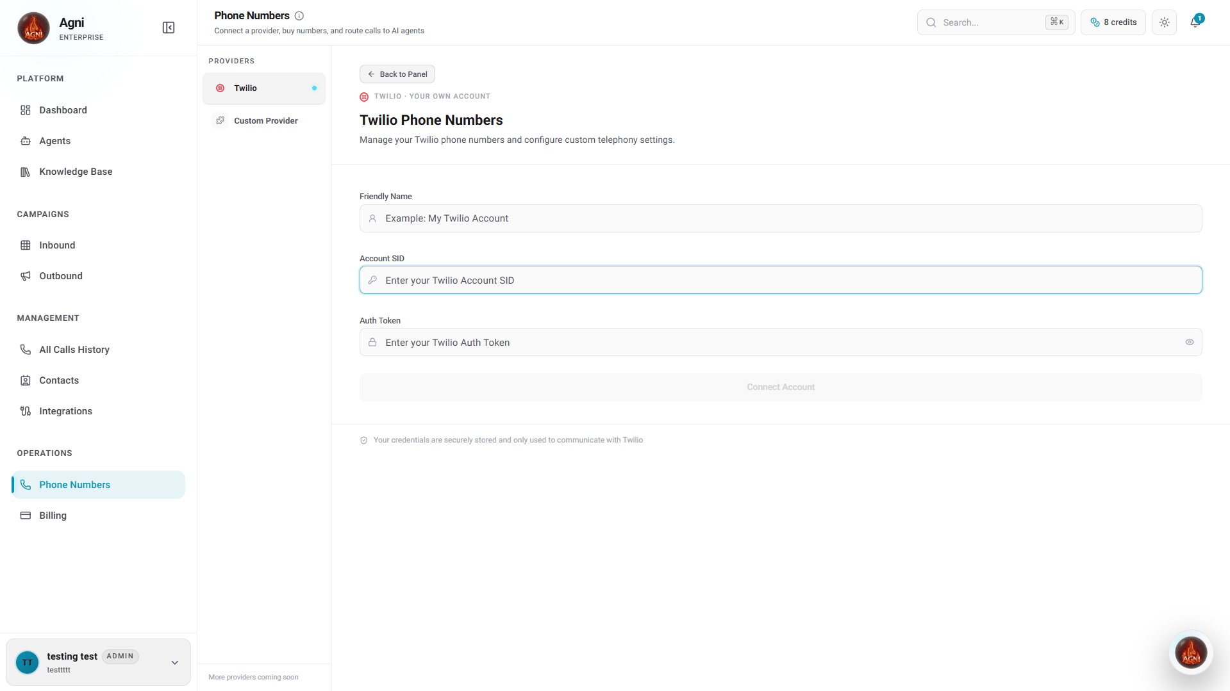
Task: Open Billing page
Action: pyautogui.click(x=98, y=516)
